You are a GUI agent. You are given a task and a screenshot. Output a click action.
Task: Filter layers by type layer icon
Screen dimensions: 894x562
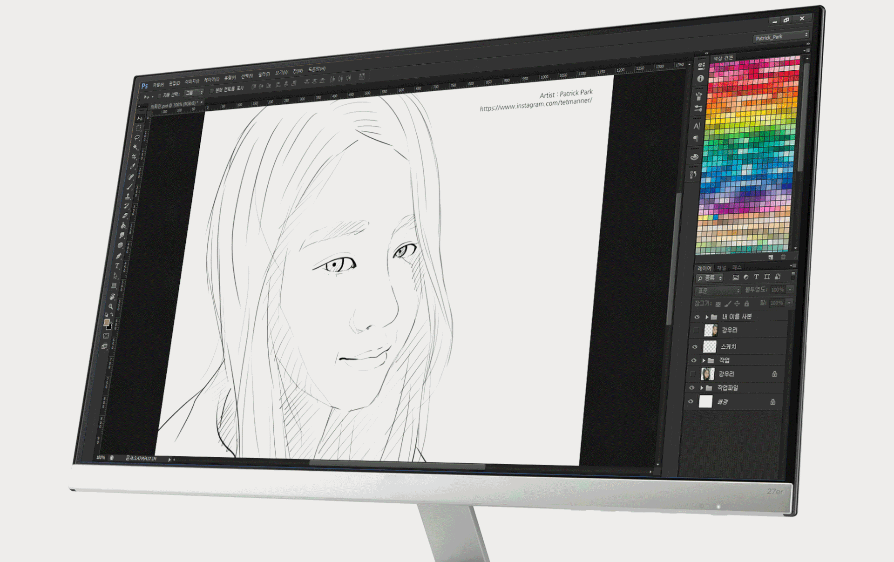click(x=756, y=277)
